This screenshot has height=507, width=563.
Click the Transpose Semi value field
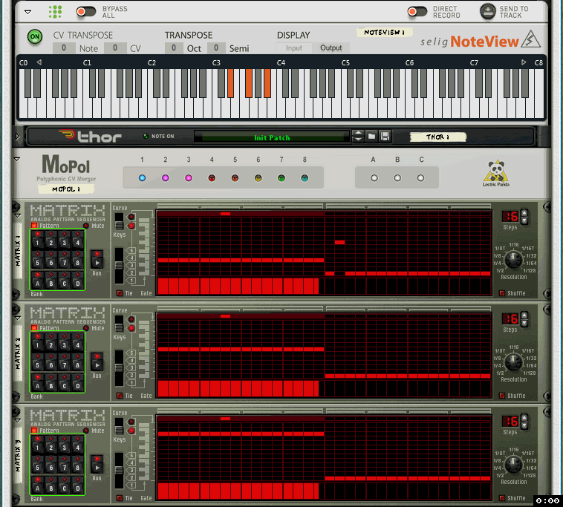(x=216, y=48)
